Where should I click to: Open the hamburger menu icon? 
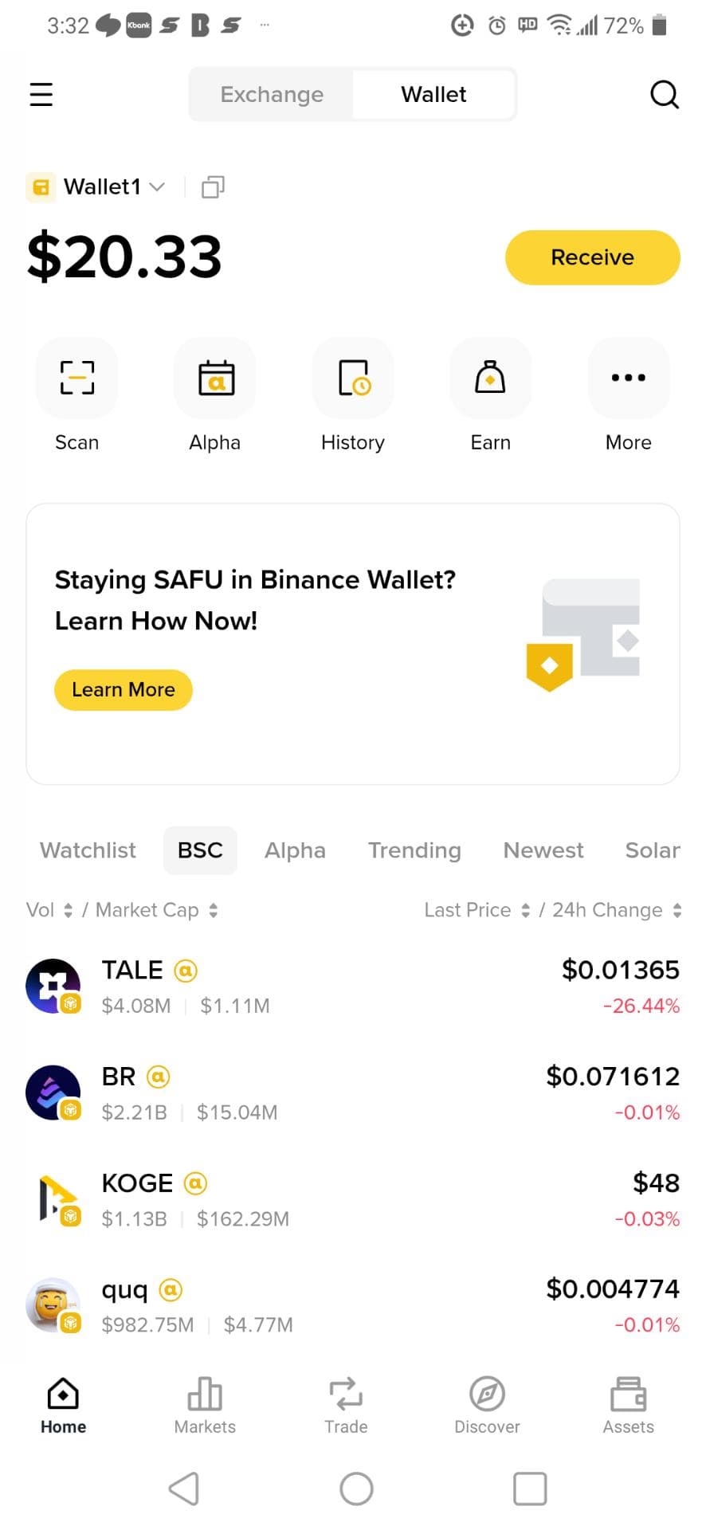(41, 94)
